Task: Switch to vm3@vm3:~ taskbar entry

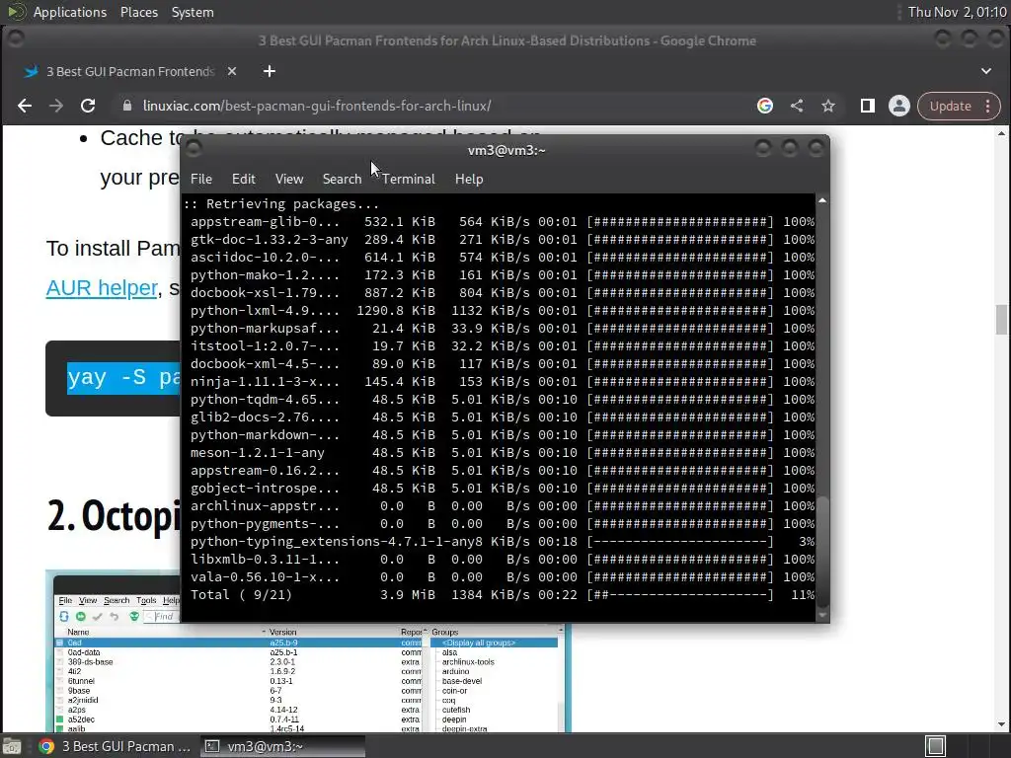Action: click(282, 746)
